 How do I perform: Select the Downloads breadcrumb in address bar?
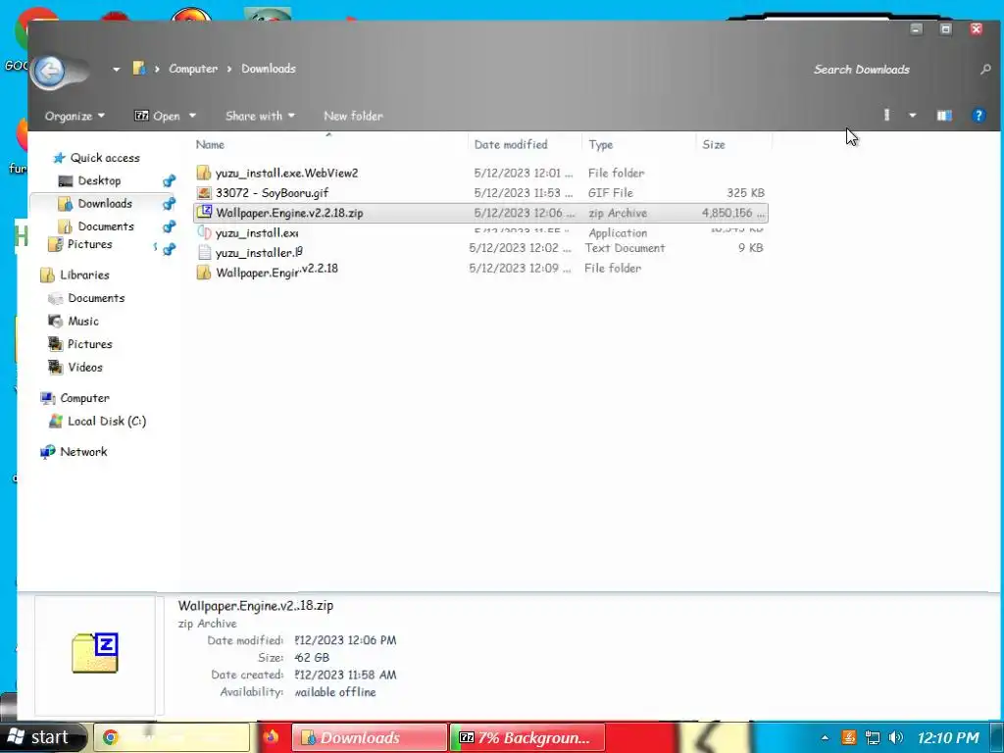pyautogui.click(x=269, y=69)
